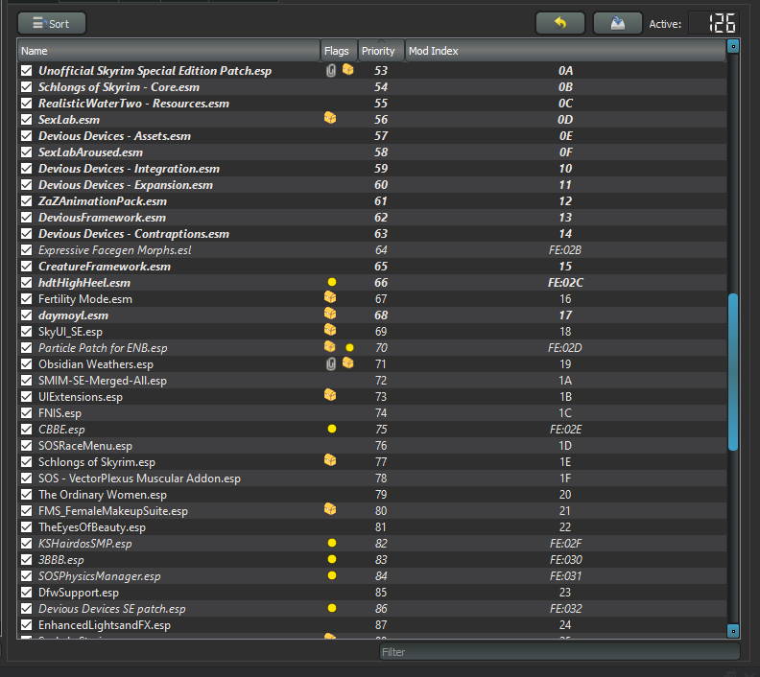The image size is (760, 677).
Task: Click yellow dot flag on CBBE.esp row
Action: click(332, 429)
